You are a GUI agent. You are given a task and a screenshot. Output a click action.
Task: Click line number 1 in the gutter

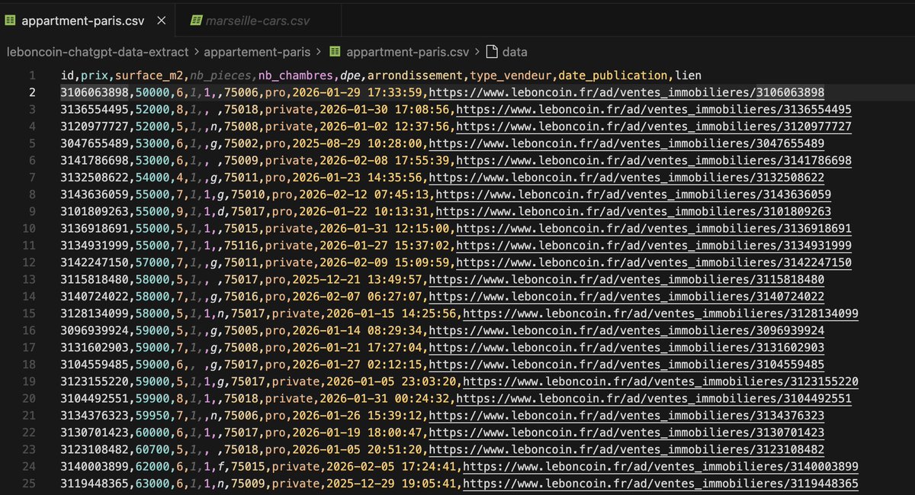[31, 76]
